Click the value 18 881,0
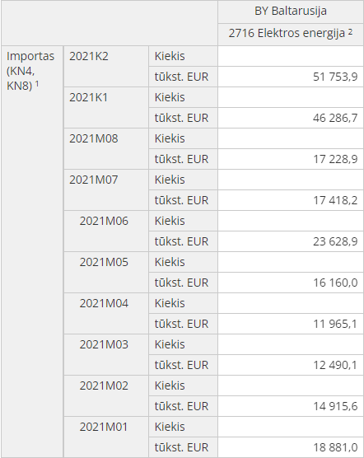Image resolution: width=364 pixels, height=458 pixels. [335, 447]
